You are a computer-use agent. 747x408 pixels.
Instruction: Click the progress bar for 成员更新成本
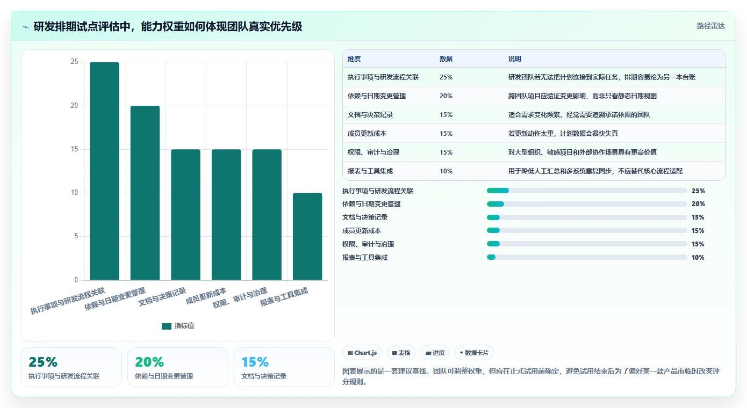[587, 231]
